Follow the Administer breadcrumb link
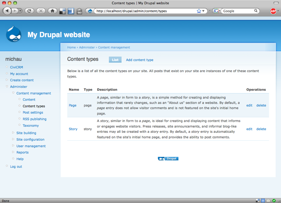Viewport: 281px width, 203px height. coord(87,47)
